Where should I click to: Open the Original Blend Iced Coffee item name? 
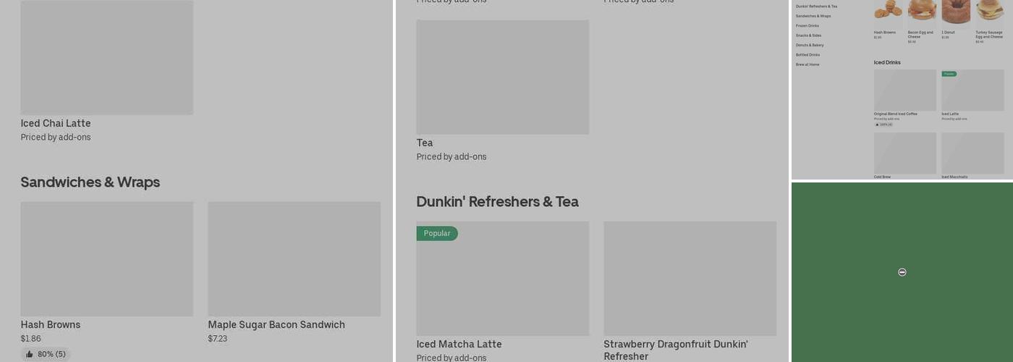pos(896,114)
